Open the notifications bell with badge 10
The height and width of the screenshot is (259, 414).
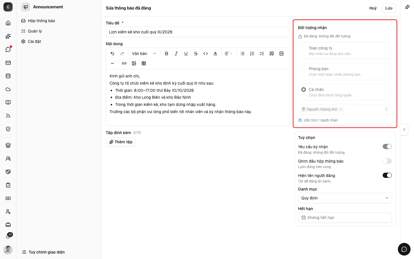tap(8, 236)
